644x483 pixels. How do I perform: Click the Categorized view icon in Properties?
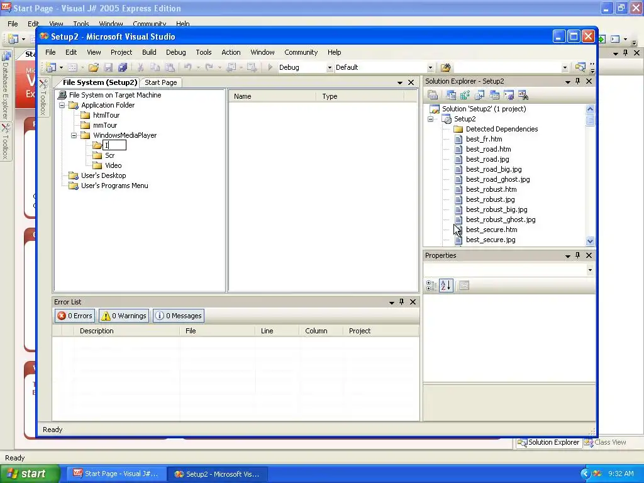pos(431,286)
